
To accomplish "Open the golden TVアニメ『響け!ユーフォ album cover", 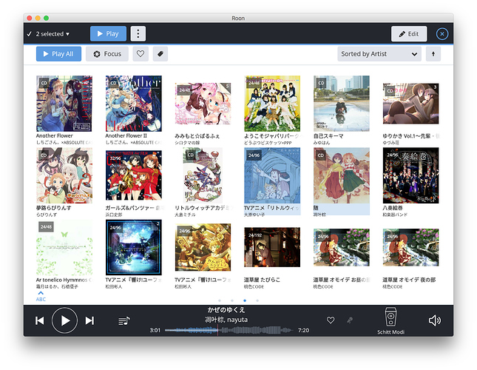I will (203, 247).
